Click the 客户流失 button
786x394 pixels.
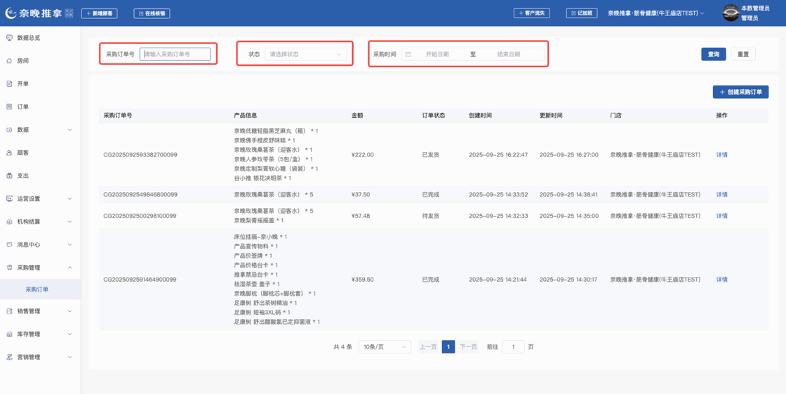[x=532, y=13]
